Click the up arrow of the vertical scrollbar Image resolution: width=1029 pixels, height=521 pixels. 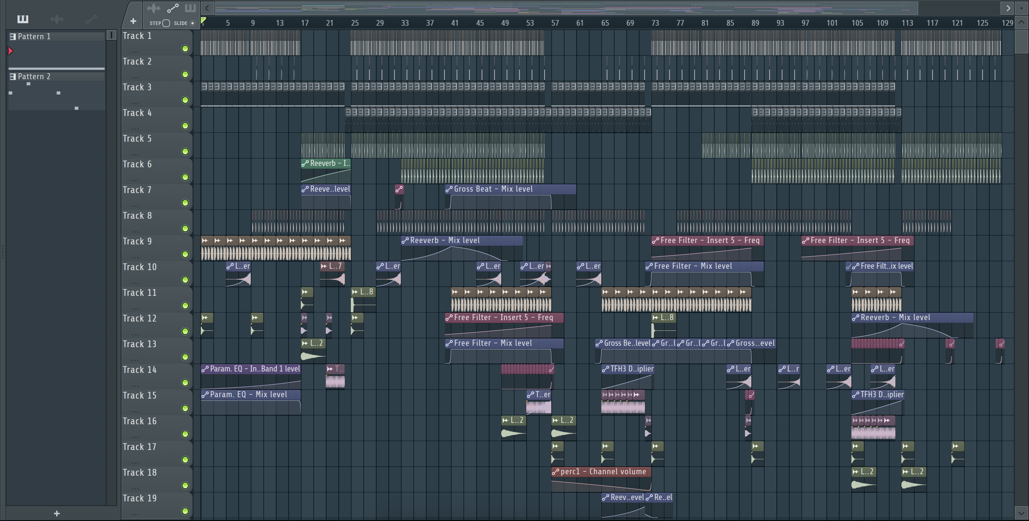click(1021, 22)
